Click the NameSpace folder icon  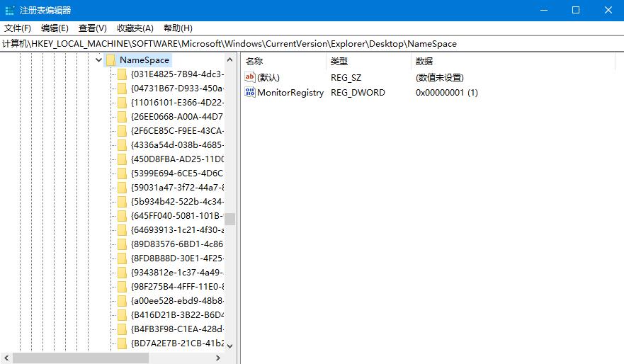click(x=110, y=60)
